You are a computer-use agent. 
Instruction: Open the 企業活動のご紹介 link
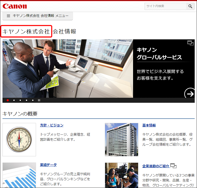[x=156, y=166]
